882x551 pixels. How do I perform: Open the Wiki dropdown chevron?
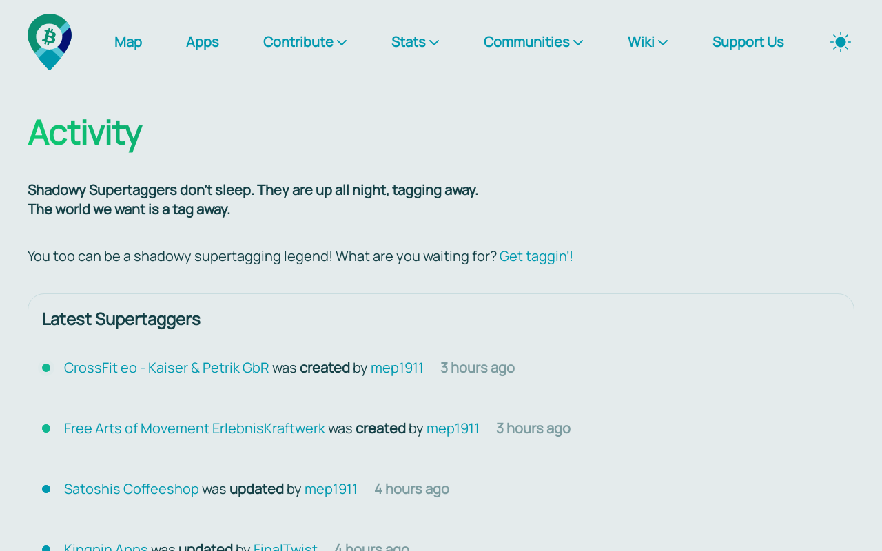pos(663,43)
